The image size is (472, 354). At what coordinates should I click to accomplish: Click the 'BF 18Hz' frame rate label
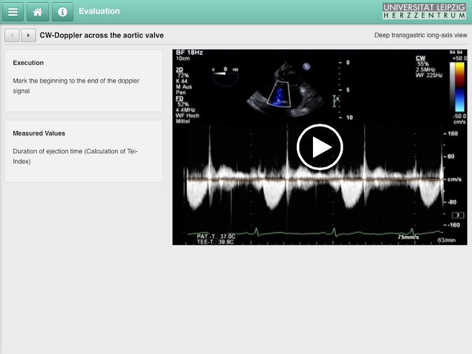tap(189, 52)
